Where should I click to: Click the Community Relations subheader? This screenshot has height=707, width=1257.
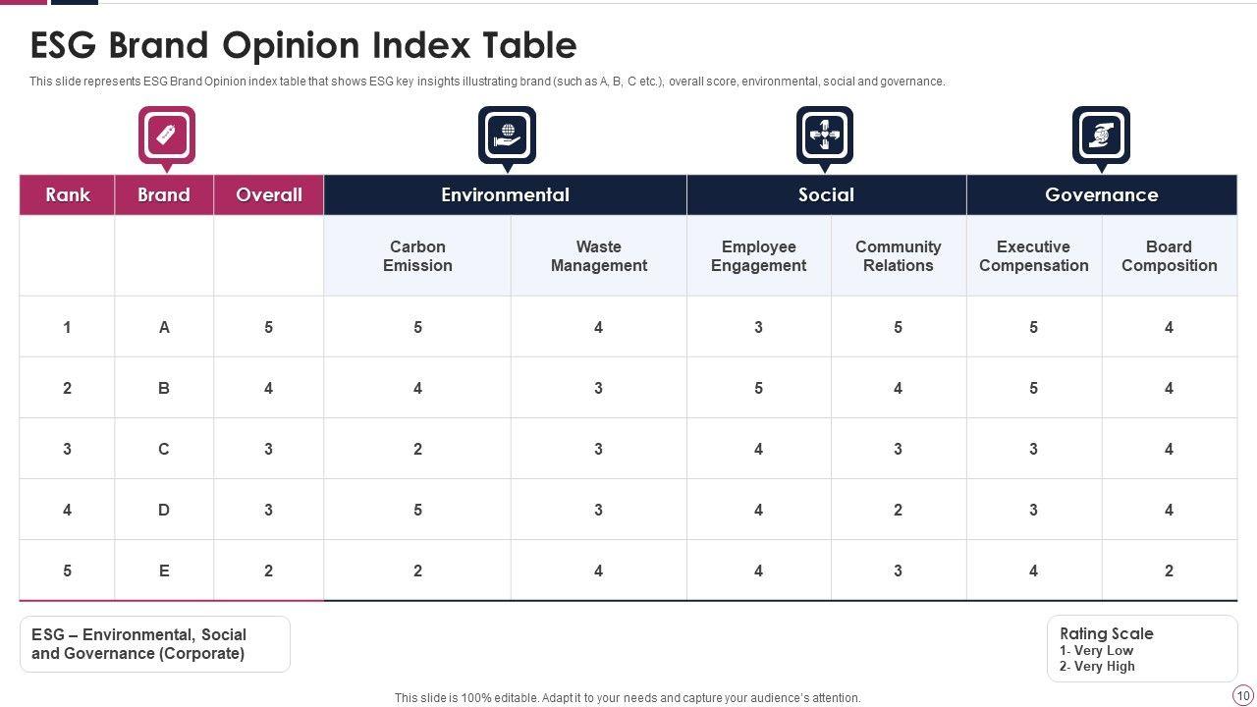pos(898,256)
